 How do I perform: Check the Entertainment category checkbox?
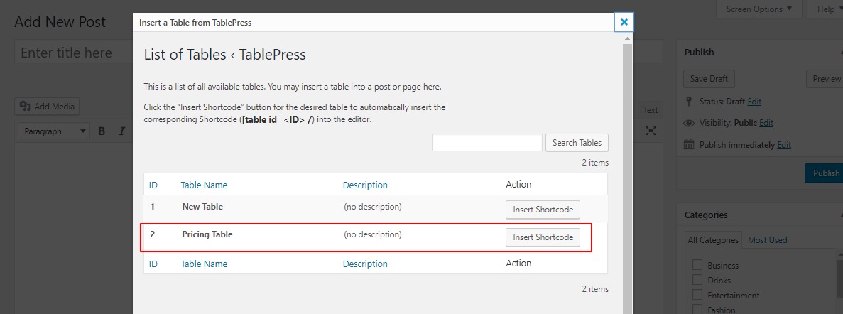(697, 296)
